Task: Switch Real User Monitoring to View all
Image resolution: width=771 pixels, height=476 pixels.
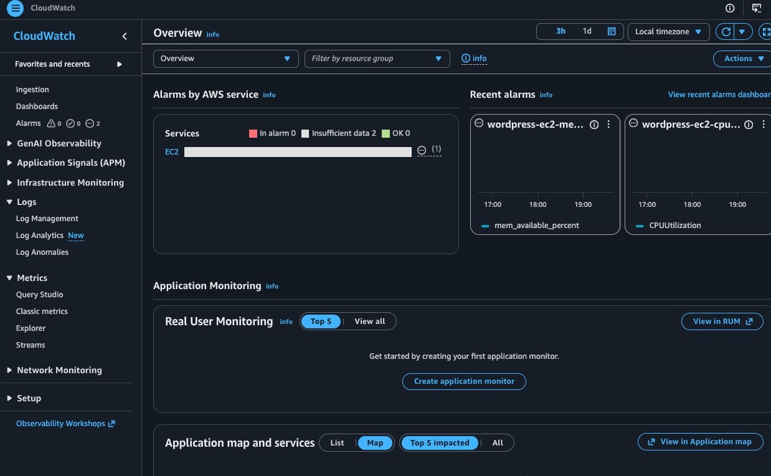Action: (x=370, y=321)
